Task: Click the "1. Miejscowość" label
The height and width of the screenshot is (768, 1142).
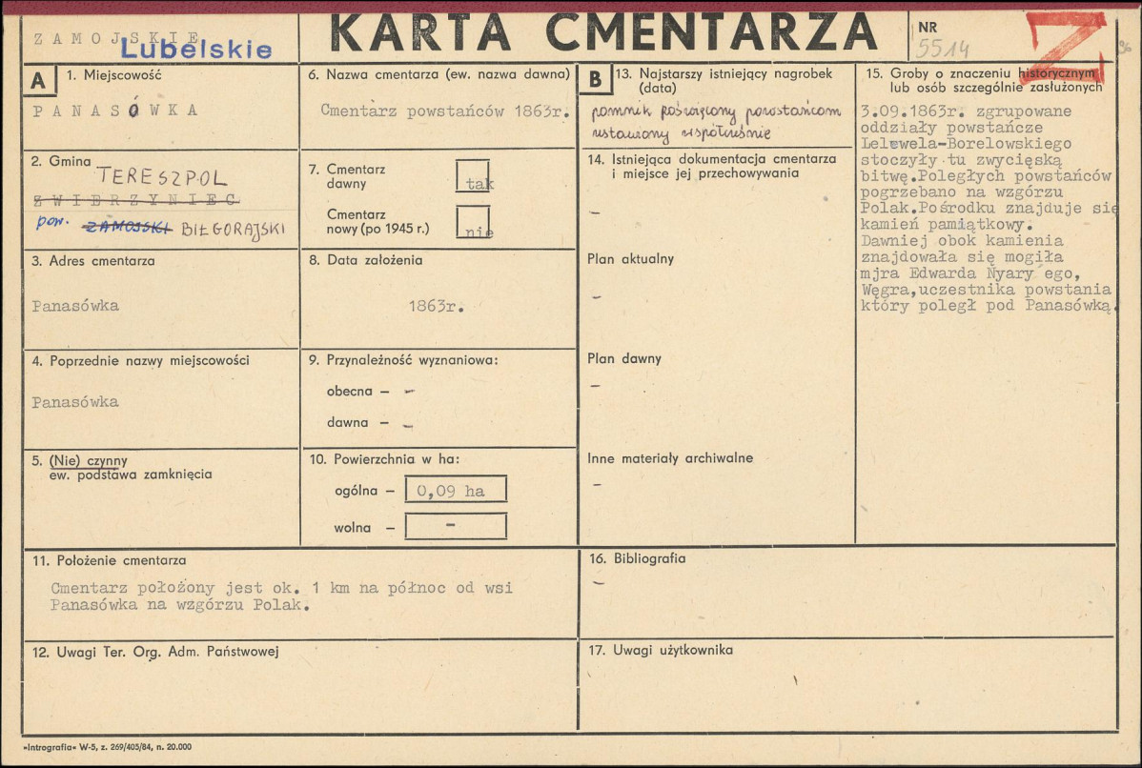Action: pyautogui.click(x=113, y=75)
